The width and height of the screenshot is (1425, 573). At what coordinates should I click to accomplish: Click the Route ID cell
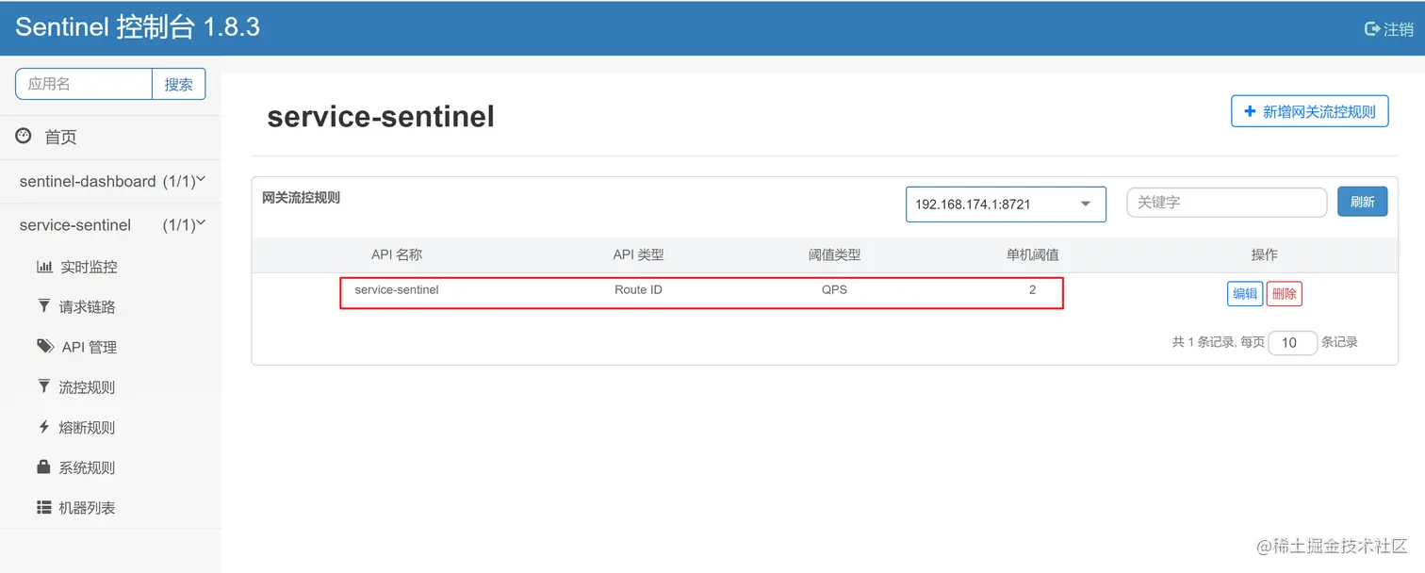(638, 289)
